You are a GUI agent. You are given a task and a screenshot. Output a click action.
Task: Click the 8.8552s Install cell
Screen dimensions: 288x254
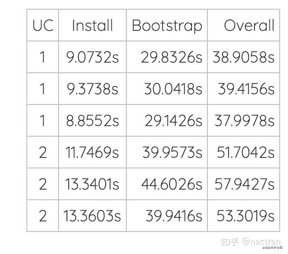coord(92,121)
